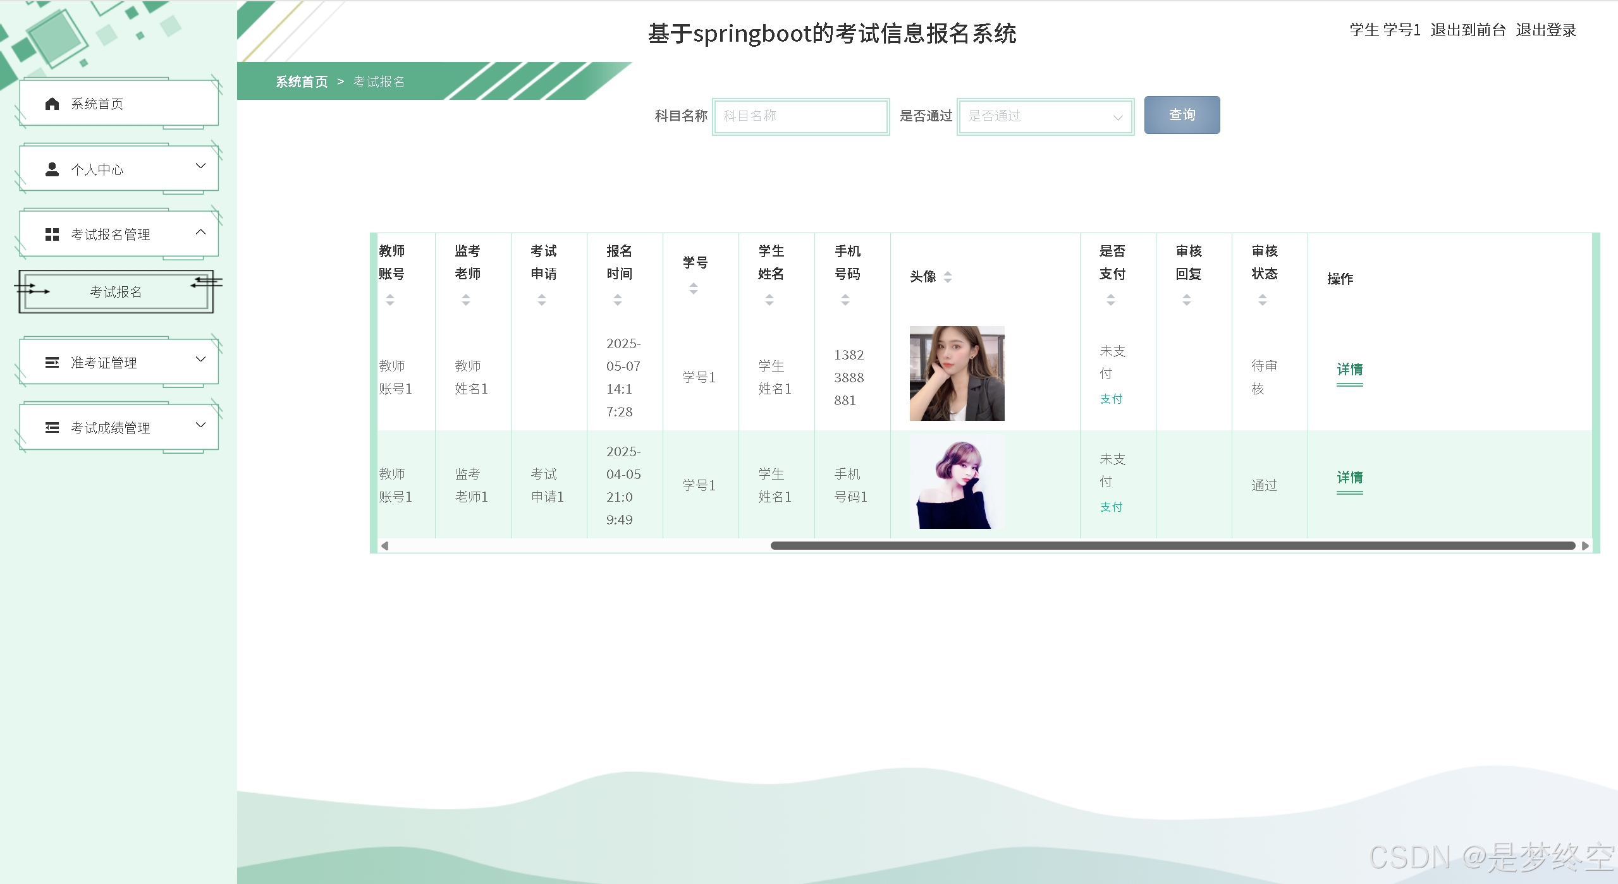Focus the 科目名称 input field
The height and width of the screenshot is (884, 1618).
click(800, 116)
